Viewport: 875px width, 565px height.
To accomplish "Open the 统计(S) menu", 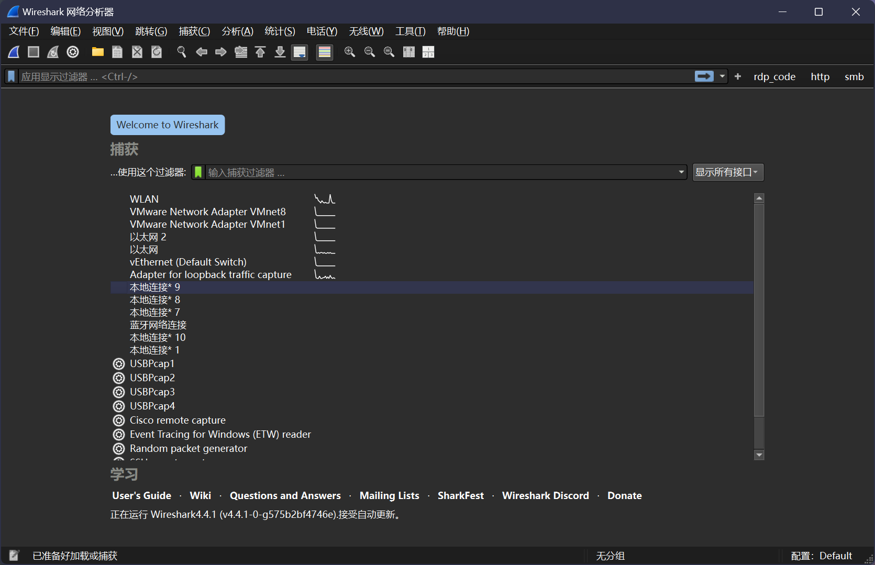I will pyautogui.click(x=280, y=31).
